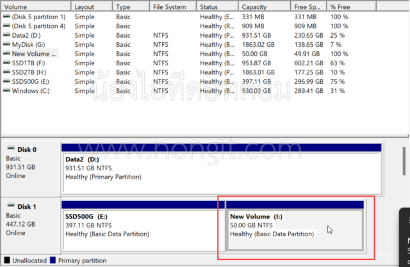Click the Windows (C:) drive icon
410x267 pixels.
click(6, 91)
